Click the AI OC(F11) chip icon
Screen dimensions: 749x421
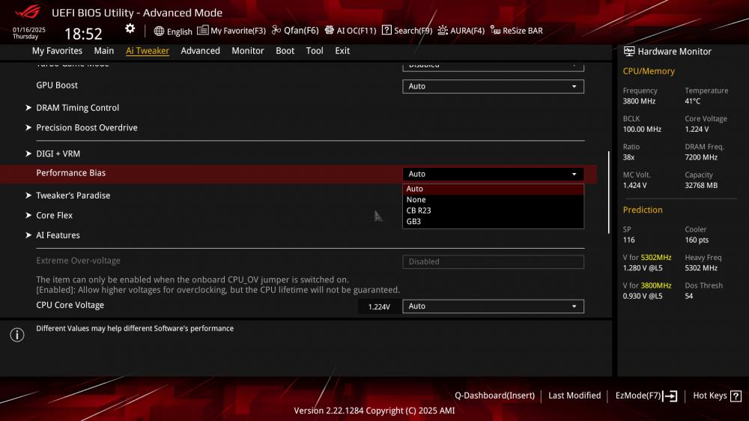point(329,30)
